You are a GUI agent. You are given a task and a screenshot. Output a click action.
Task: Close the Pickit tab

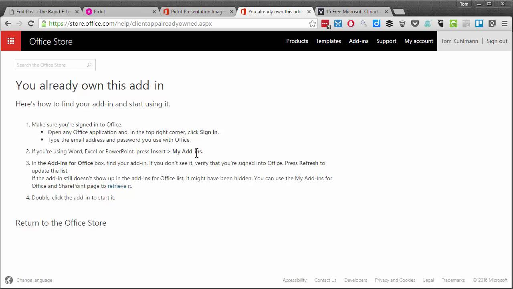pyautogui.click(x=154, y=12)
